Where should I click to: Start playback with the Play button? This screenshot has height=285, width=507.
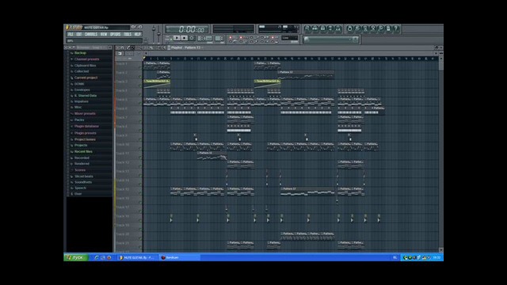click(177, 38)
